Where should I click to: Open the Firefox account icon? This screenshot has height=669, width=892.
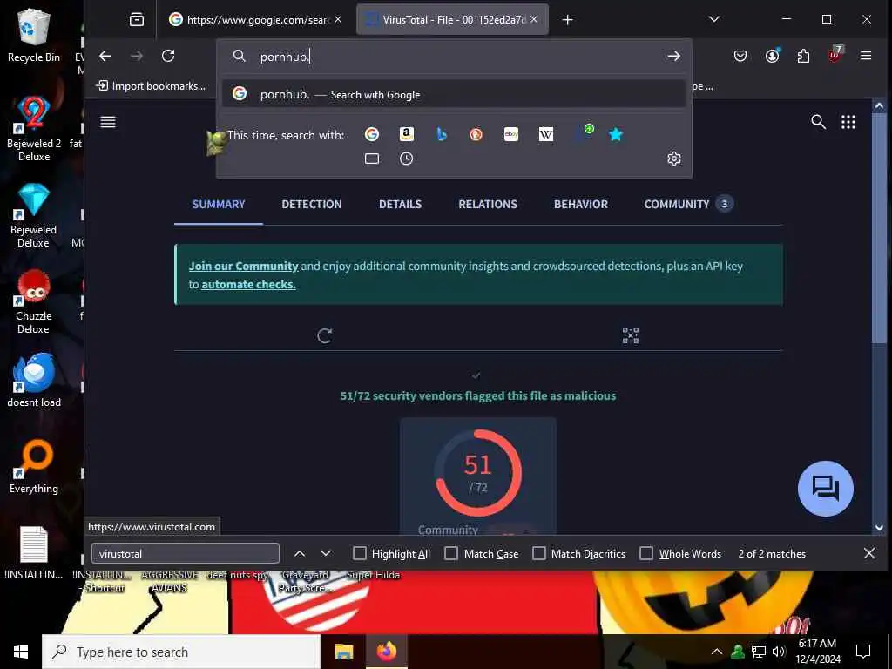772,56
